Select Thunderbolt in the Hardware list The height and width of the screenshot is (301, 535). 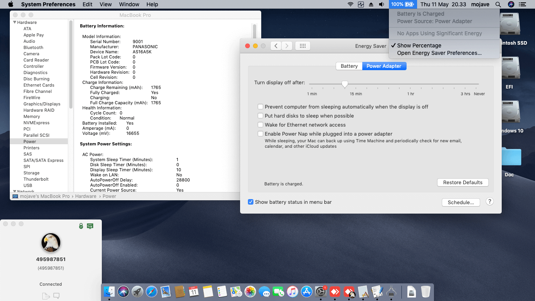coord(36,179)
